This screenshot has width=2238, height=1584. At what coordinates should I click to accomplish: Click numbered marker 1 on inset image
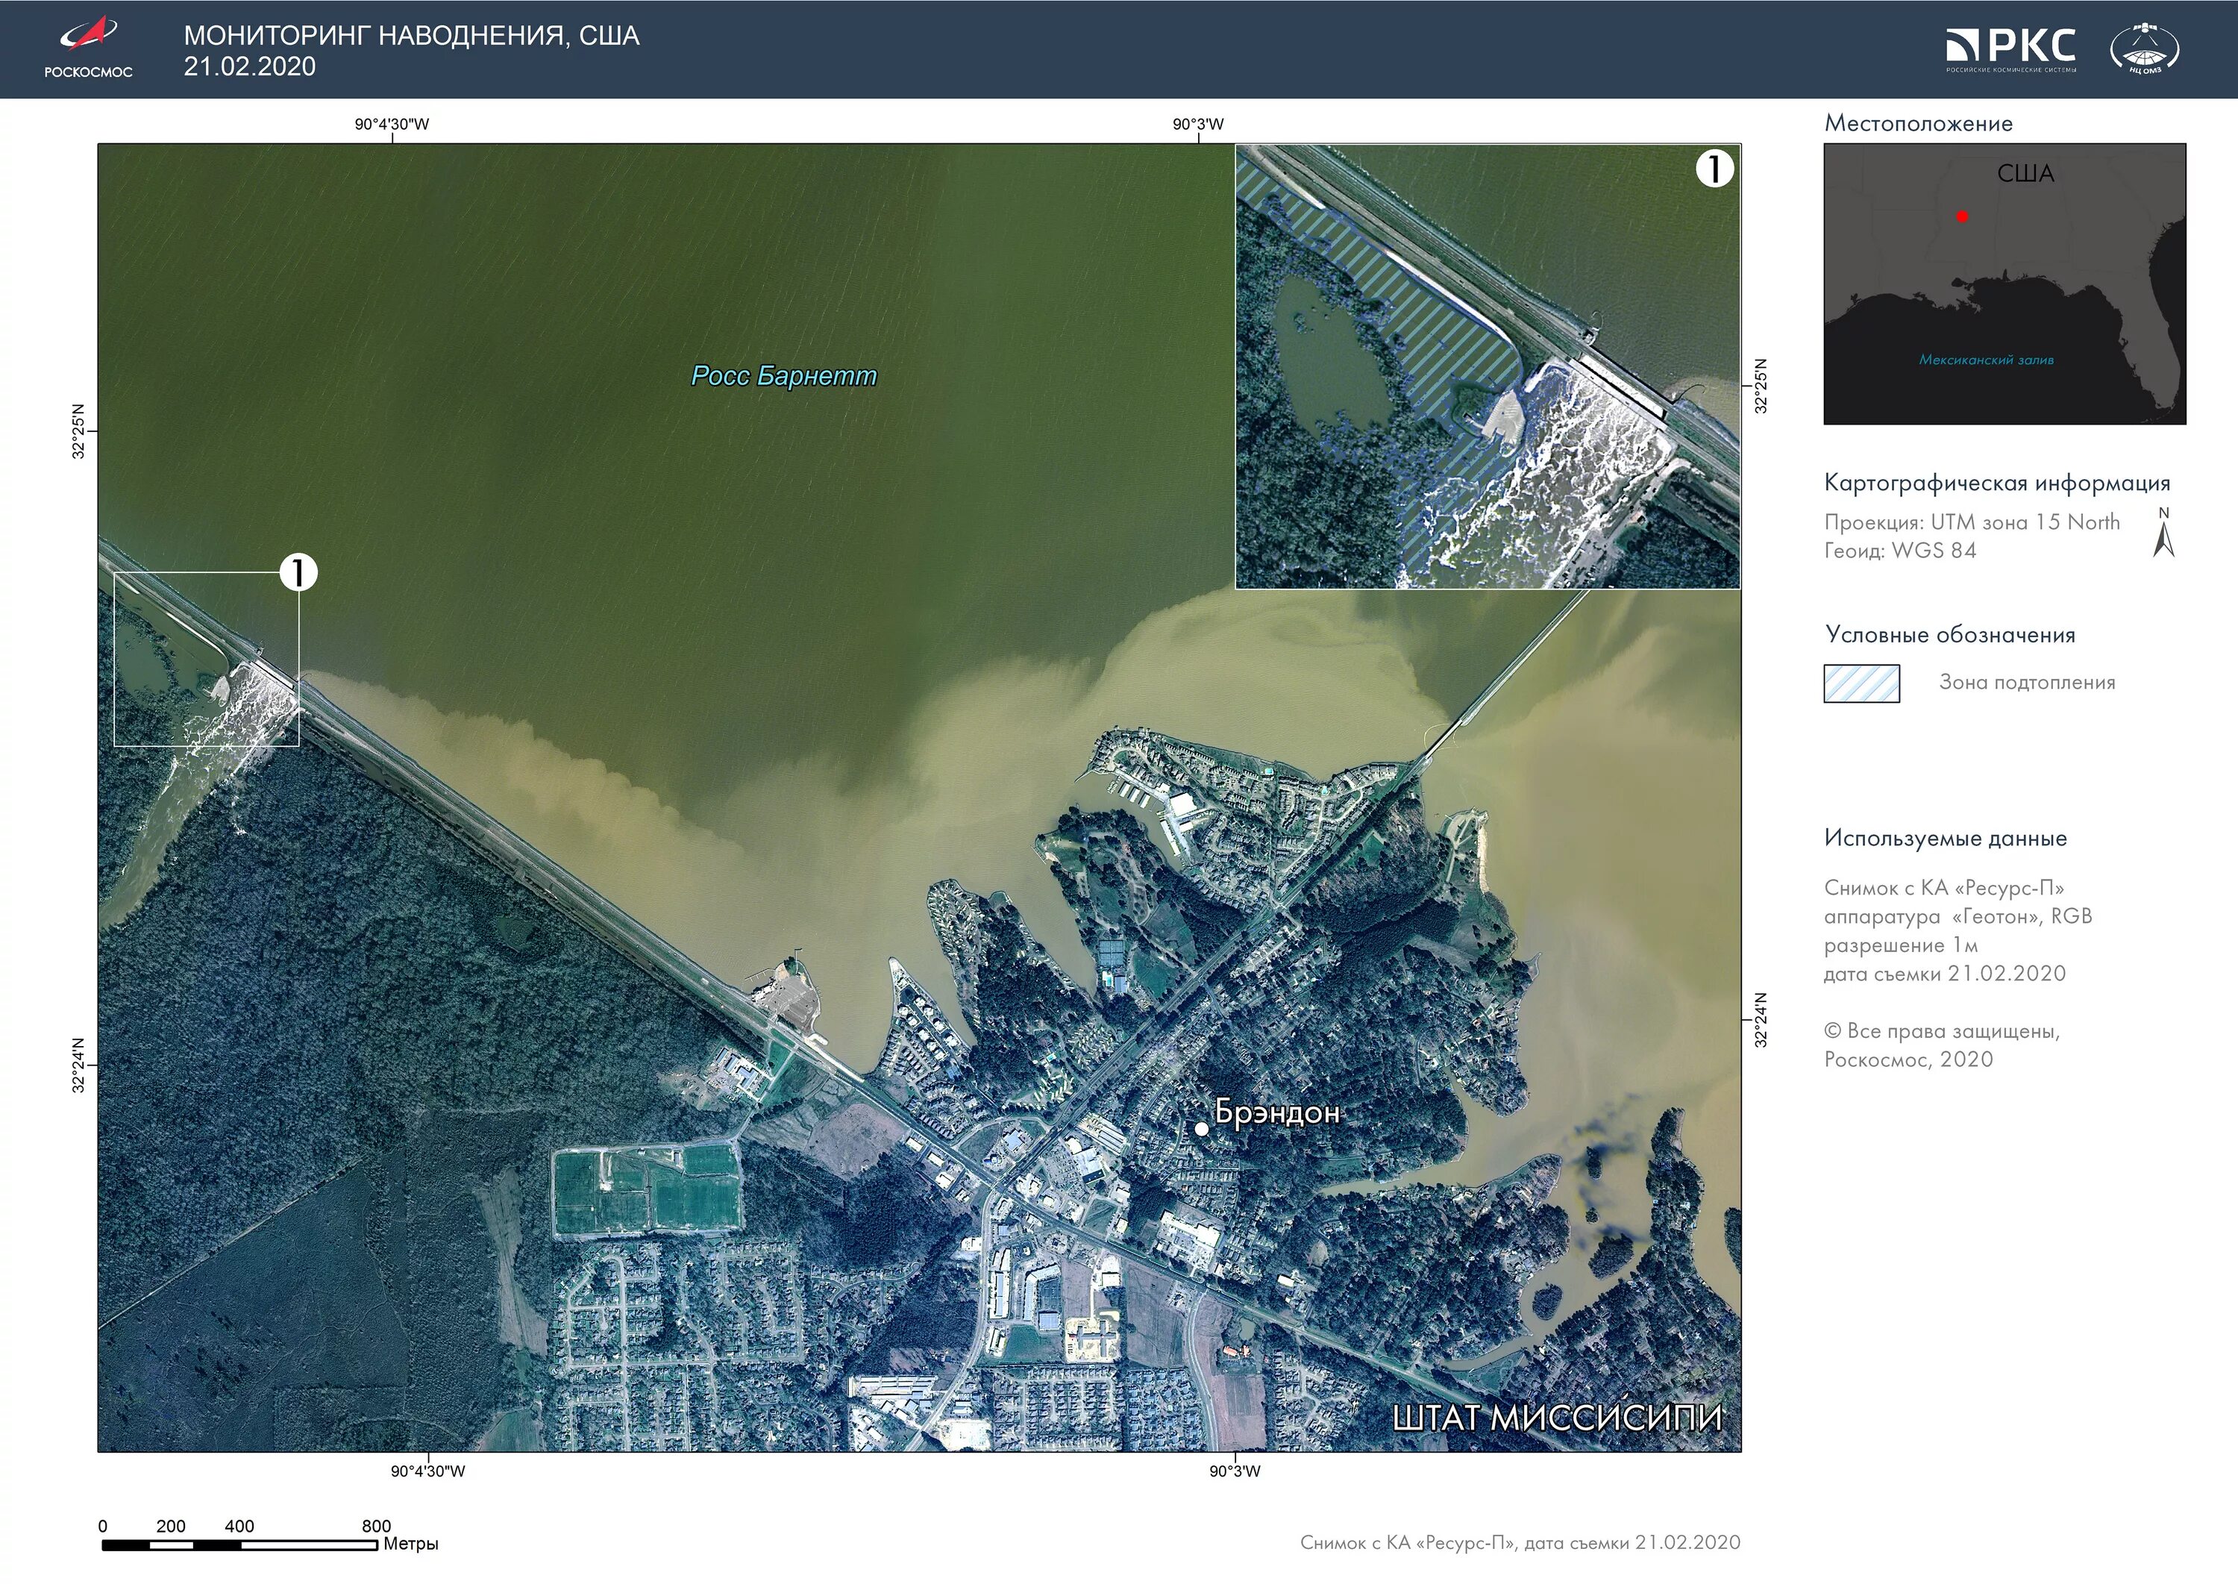point(1714,169)
